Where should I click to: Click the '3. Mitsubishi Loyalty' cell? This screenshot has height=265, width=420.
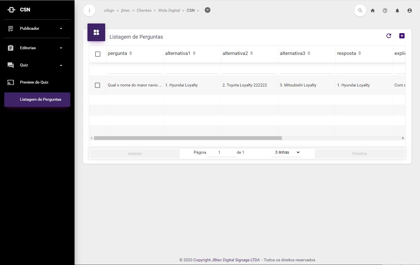click(307, 85)
